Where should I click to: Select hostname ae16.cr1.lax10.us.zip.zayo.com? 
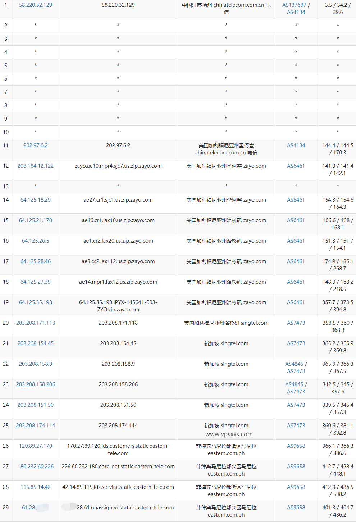[118, 220]
